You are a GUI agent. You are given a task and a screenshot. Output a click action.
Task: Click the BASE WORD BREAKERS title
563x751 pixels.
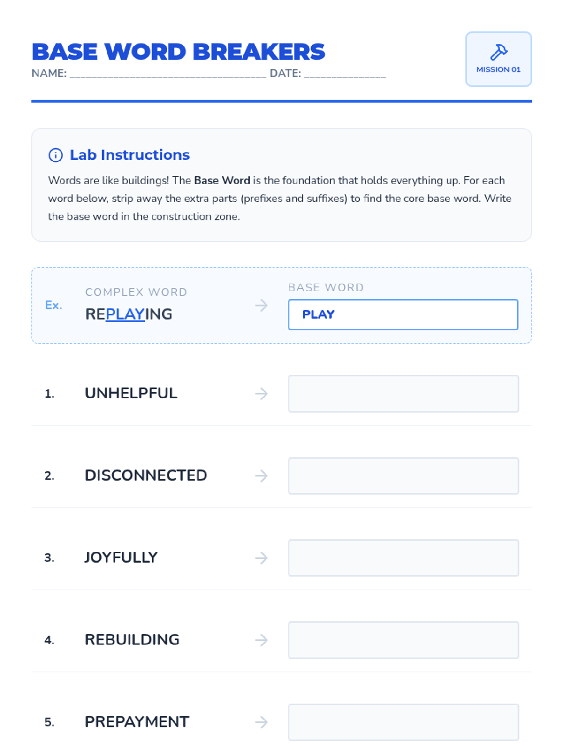point(178,52)
